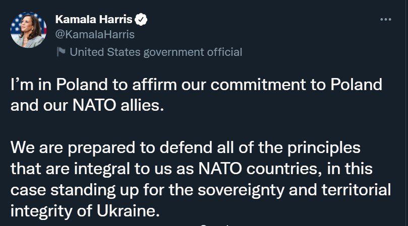Click the word sovereignty in the tweet

pos(241,190)
